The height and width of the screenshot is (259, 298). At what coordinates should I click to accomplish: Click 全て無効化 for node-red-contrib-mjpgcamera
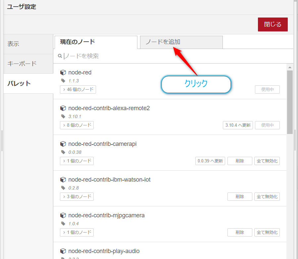click(267, 232)
